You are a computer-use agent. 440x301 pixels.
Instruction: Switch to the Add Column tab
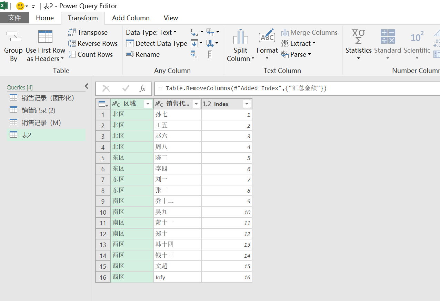click(131, 18)
